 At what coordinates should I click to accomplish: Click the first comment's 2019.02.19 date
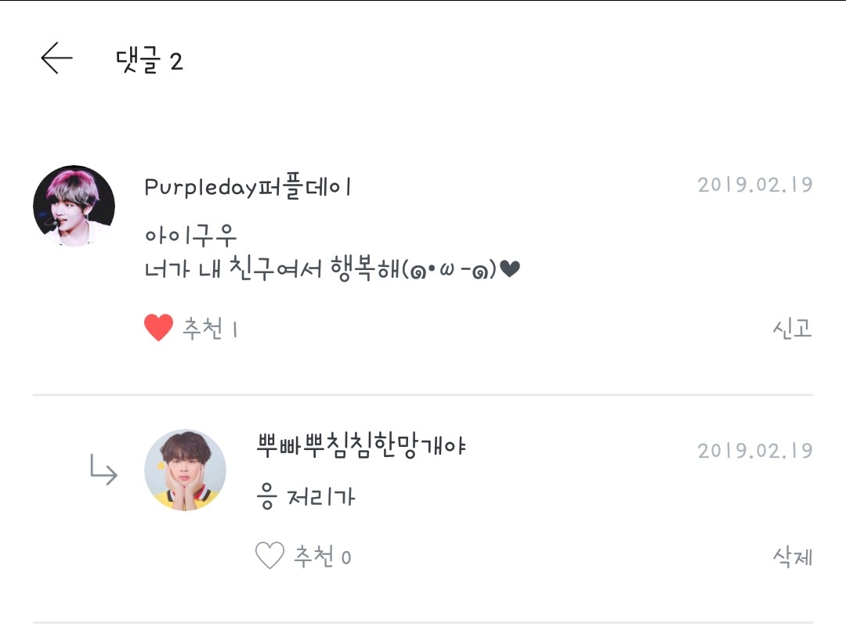pyautogui.click(x=754, y=186)
